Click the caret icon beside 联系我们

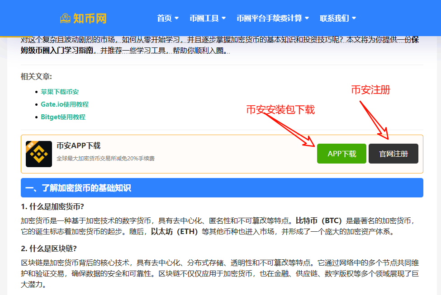[x=353, y=18]
